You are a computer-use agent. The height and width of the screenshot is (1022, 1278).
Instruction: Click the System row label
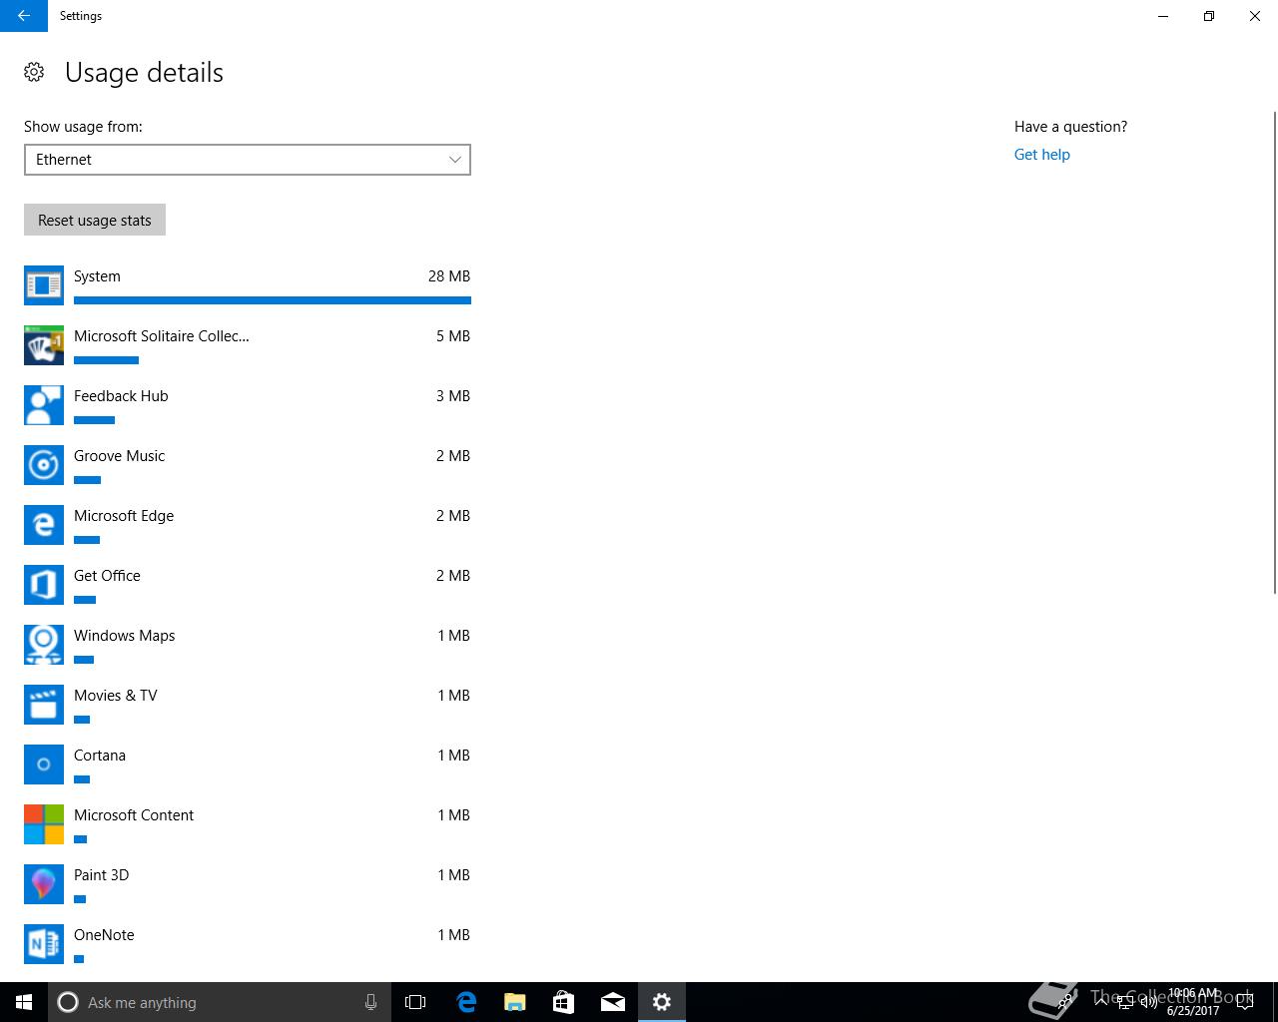coord(97,276)
